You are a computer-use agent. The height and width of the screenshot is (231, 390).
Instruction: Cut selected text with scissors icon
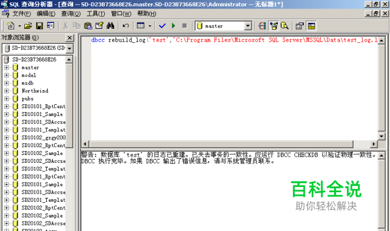(65, 25)
